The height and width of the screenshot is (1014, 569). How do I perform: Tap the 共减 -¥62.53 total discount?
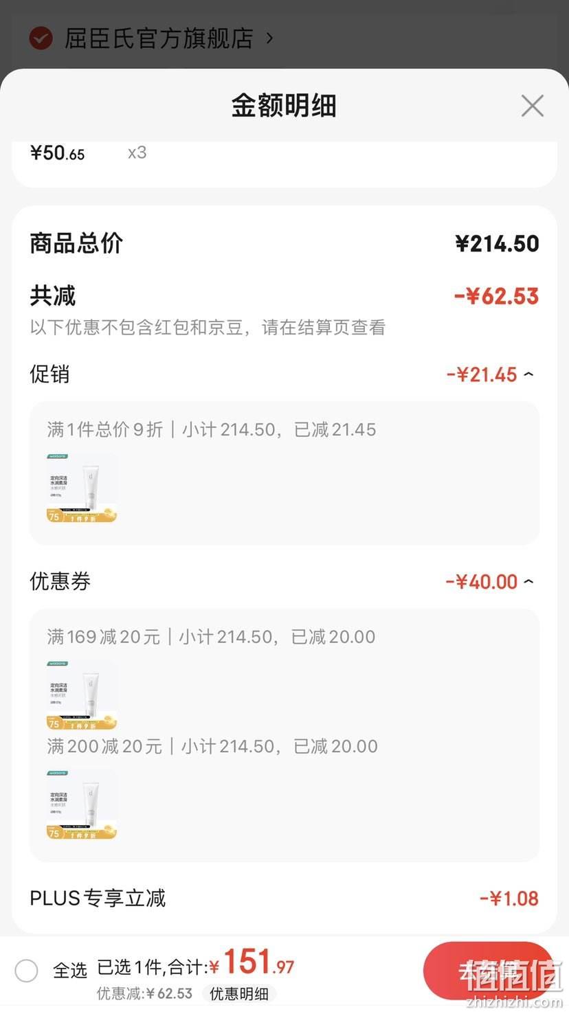point(496,296)
